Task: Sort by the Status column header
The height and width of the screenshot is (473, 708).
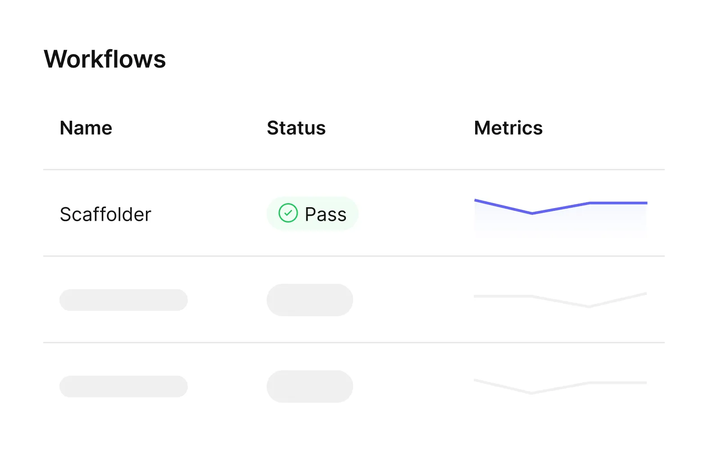Action: 296,128
